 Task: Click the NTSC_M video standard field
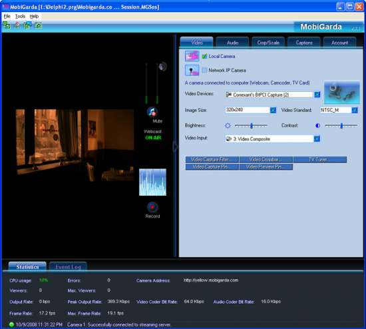pyautogui.click(x=335, y=110)
